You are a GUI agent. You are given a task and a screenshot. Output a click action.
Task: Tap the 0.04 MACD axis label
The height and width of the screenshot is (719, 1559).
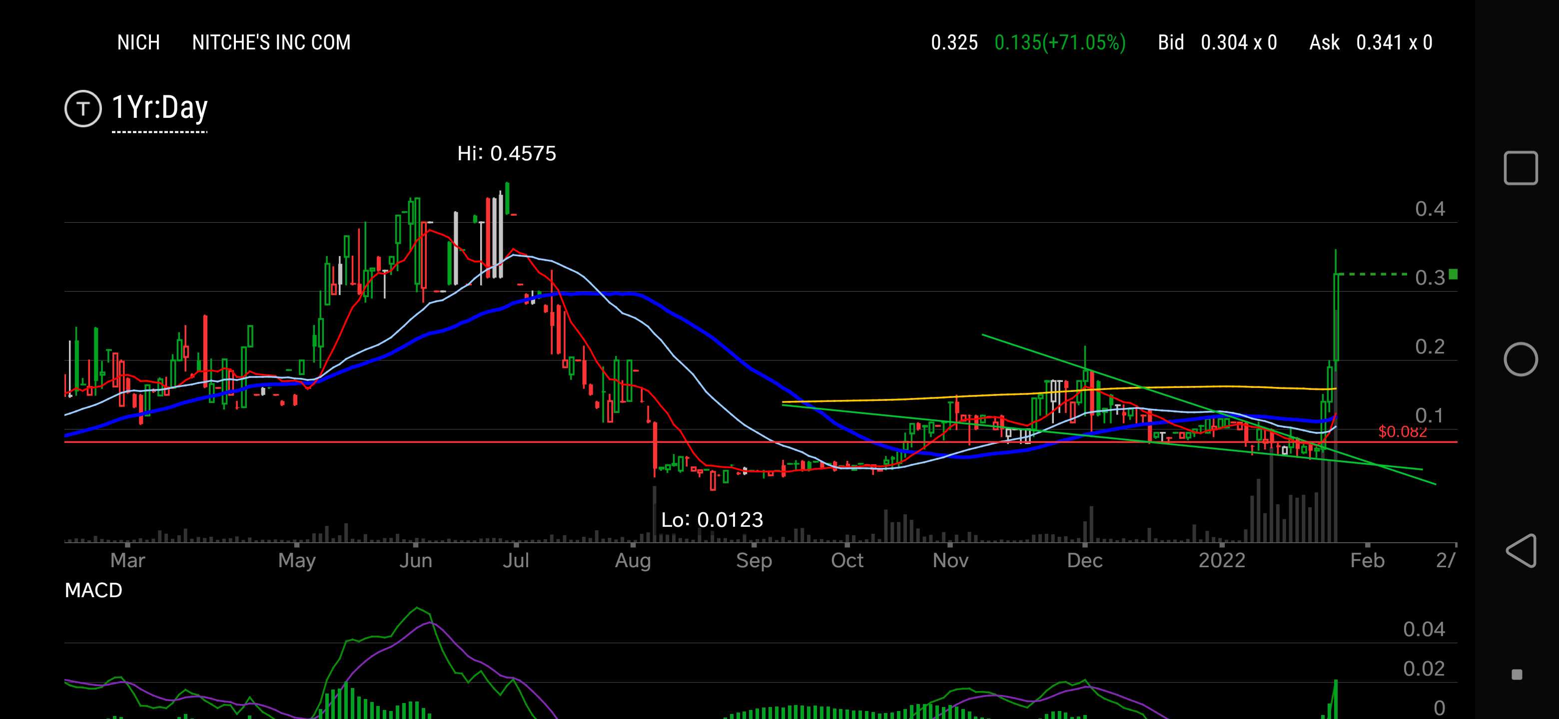[x=1424, y=630]
